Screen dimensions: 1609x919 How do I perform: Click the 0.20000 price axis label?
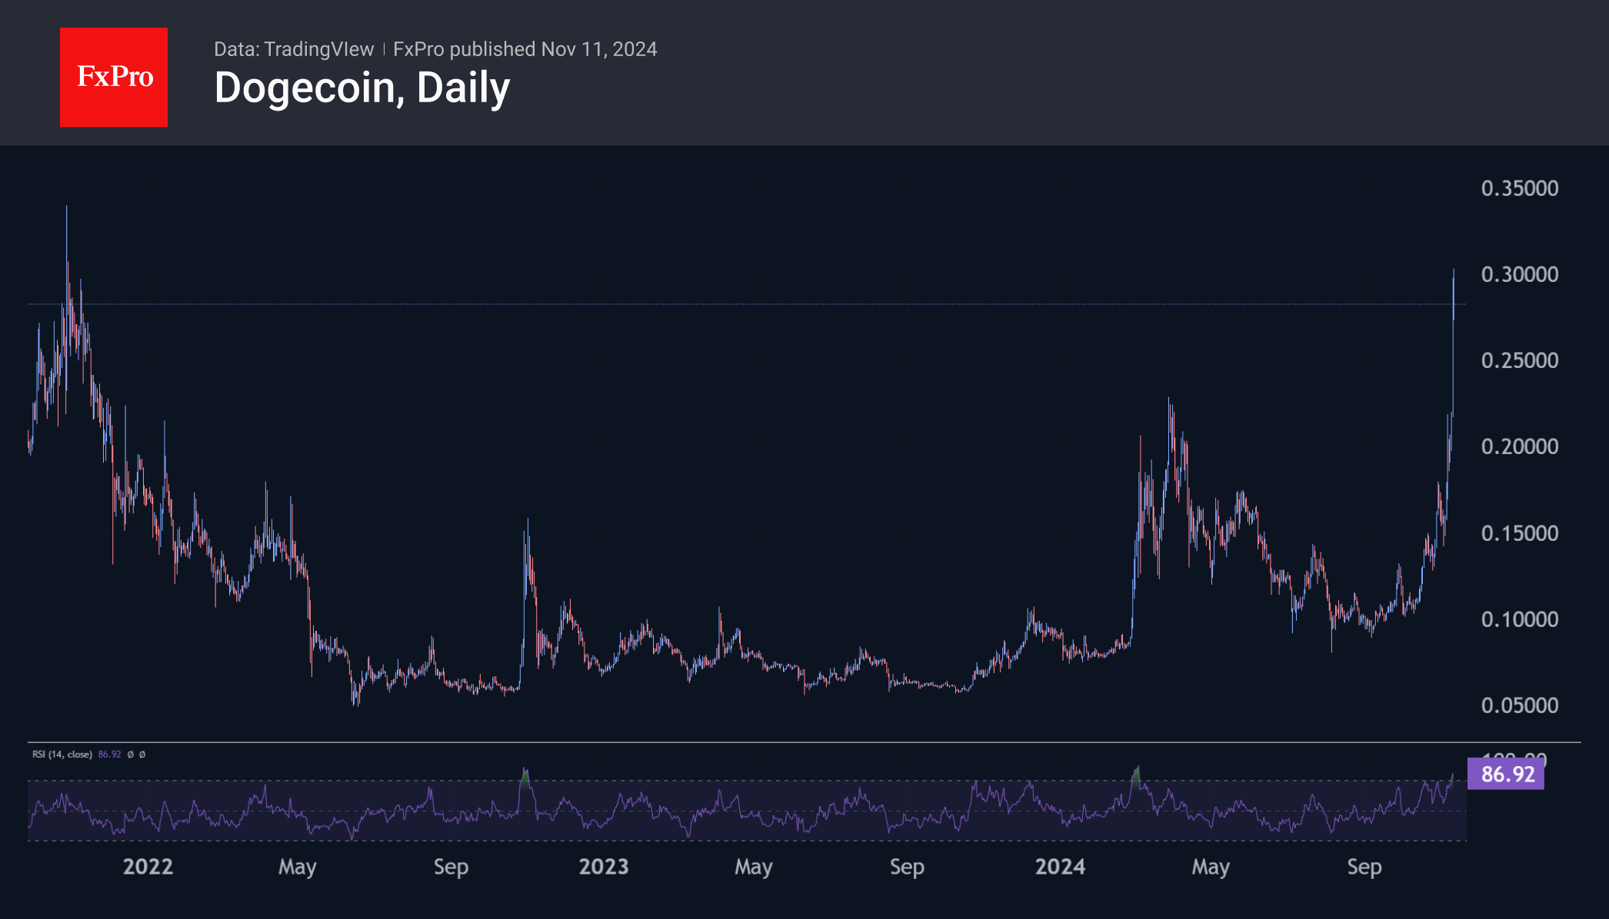click(x=1519, y=446)
